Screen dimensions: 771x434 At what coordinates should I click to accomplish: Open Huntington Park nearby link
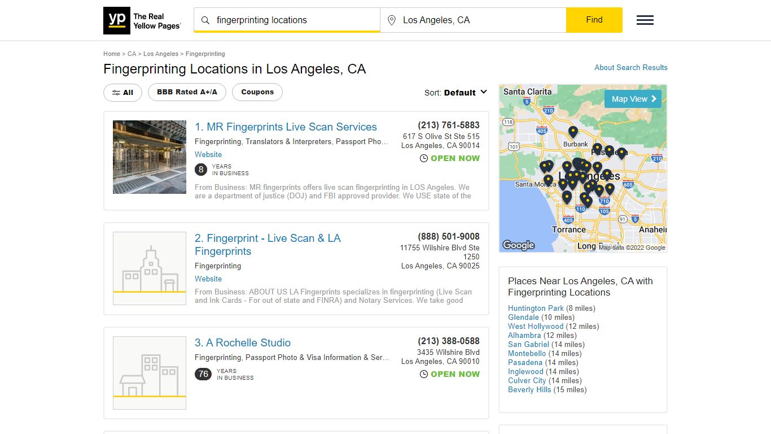click(536, 308)
